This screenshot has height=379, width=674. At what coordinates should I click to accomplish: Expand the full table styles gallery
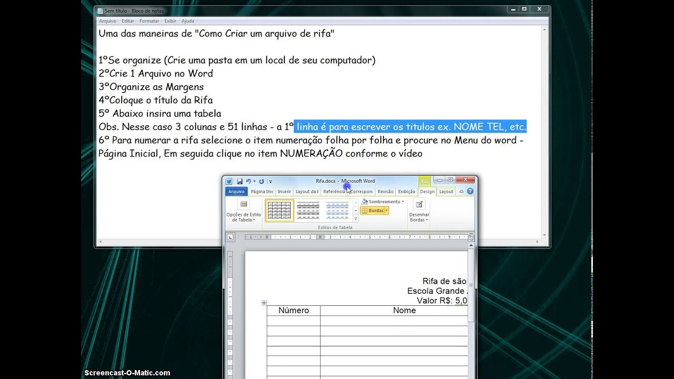pos(355,218)
